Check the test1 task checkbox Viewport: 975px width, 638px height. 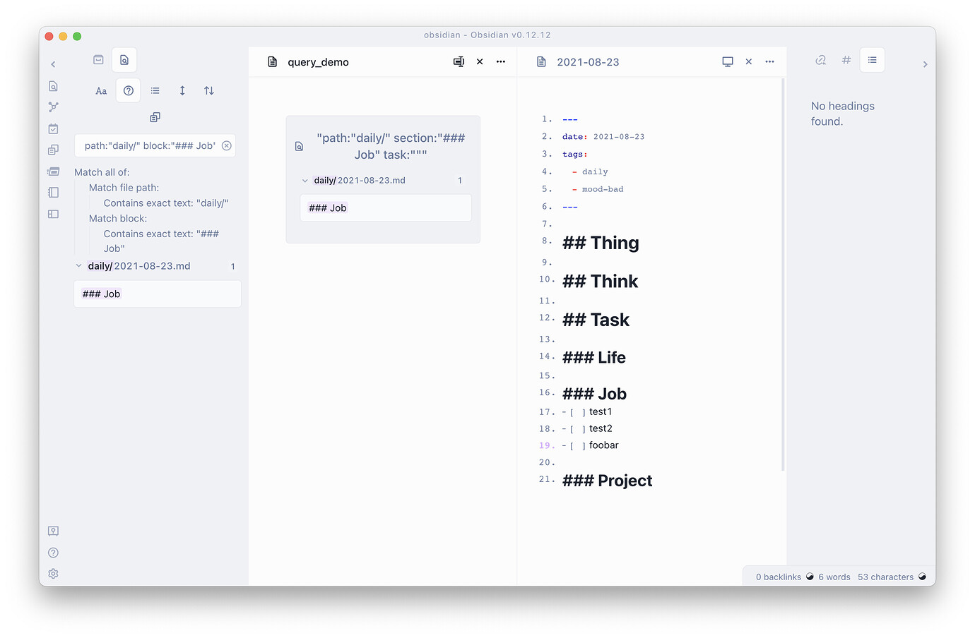[x=578, y=412]
